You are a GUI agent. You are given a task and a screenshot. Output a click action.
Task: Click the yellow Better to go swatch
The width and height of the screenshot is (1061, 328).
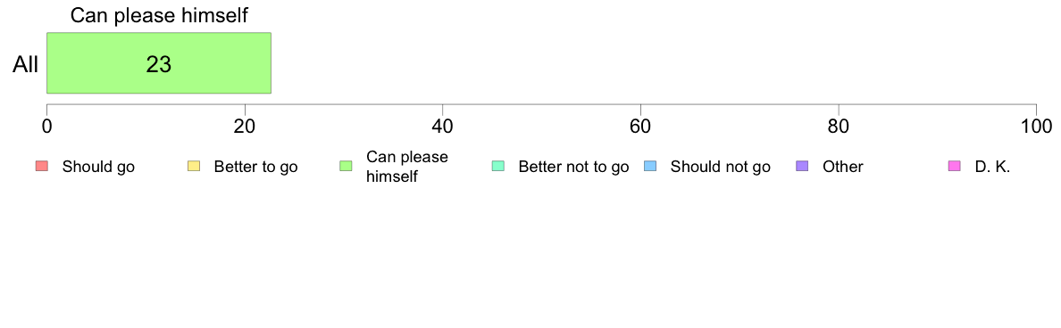click(x=194, y=166)
